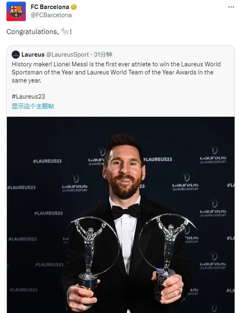Open the three-dot more options menu
This screenshot has height=313, width=239.
(231, 7)
